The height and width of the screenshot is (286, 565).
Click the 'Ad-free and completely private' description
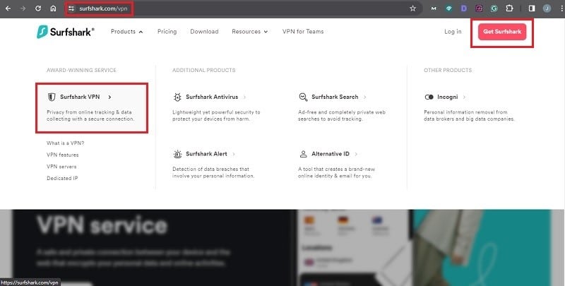(342, 116)
